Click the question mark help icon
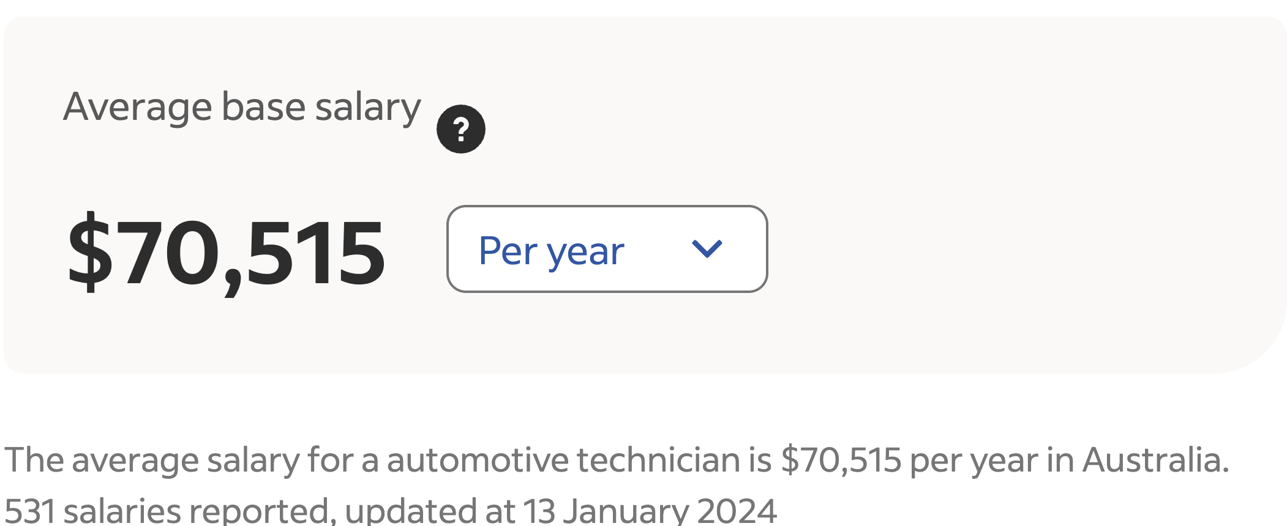The height and width of the screenshot is (526, 1287). coord(460,129)
